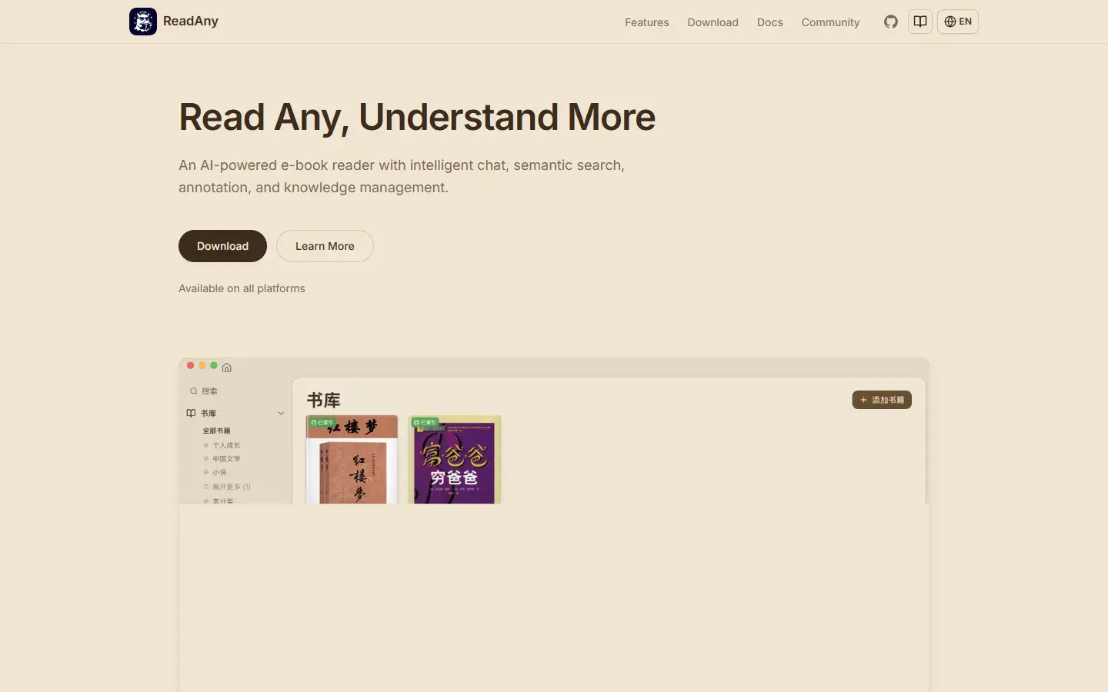The image size is (1108, 692).
Task: Go to the Features nav item
Action: (646, 22)
